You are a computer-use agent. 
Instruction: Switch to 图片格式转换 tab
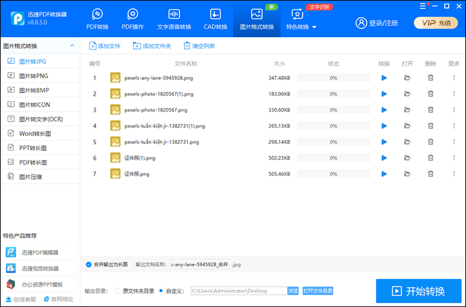coord(257,19)
